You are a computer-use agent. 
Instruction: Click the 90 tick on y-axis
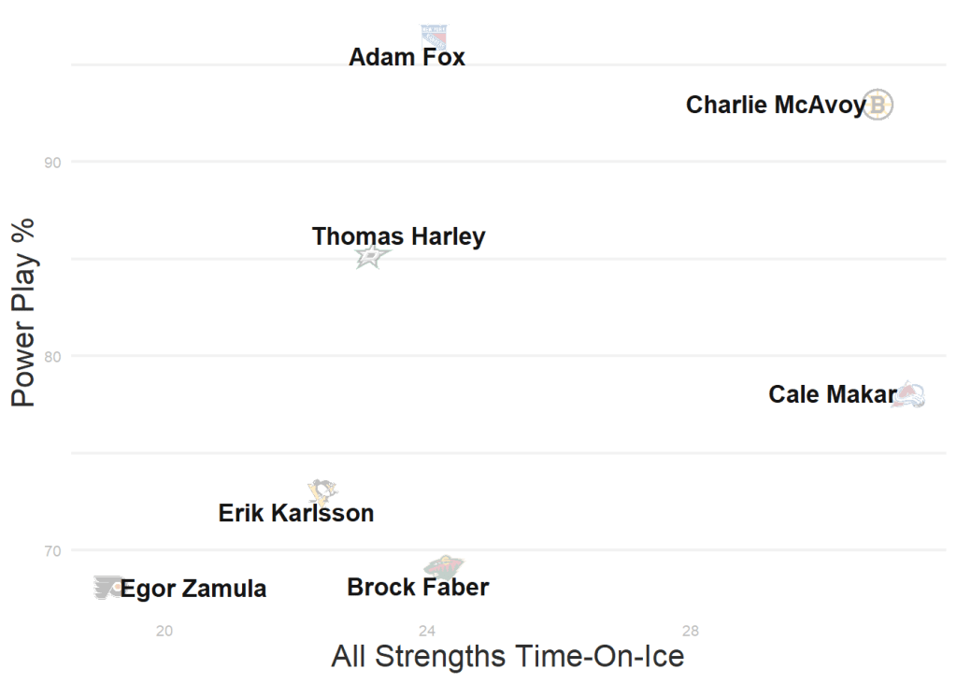pyautogui.click(x=52, y=163)
